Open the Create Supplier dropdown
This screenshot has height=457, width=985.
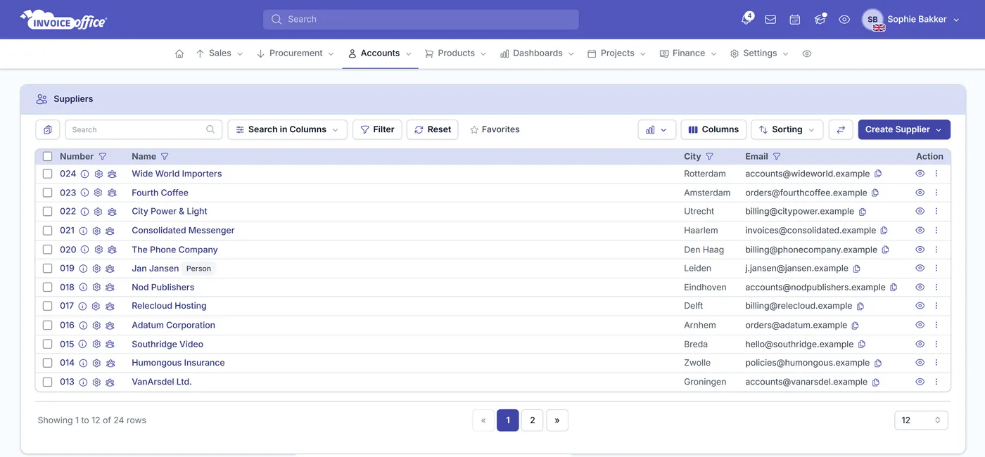904,129
